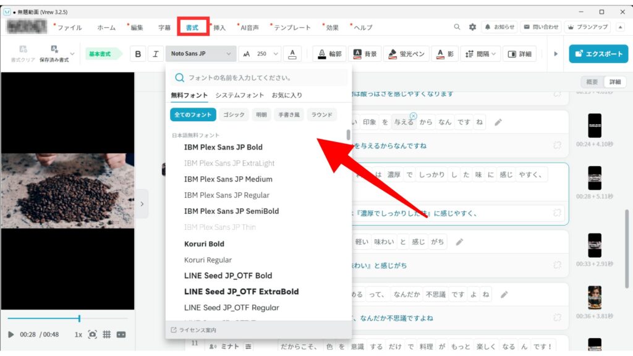Switch to the システムフォント tab
633x356 pixels.
click(x=239, y=95)
